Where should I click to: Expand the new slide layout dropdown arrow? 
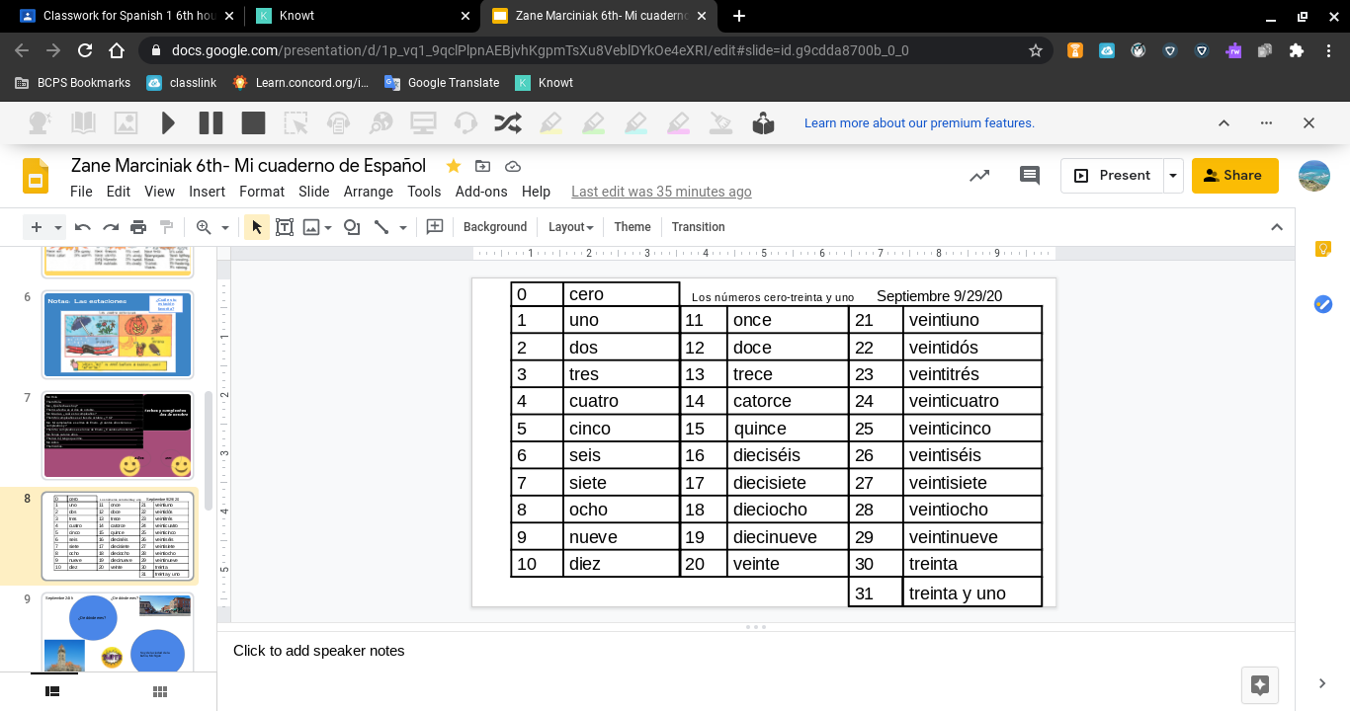point(57,227)
